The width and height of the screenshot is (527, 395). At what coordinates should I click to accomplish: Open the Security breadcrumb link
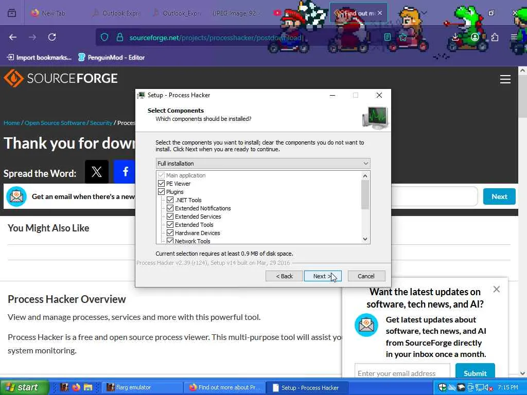point(101,123)
